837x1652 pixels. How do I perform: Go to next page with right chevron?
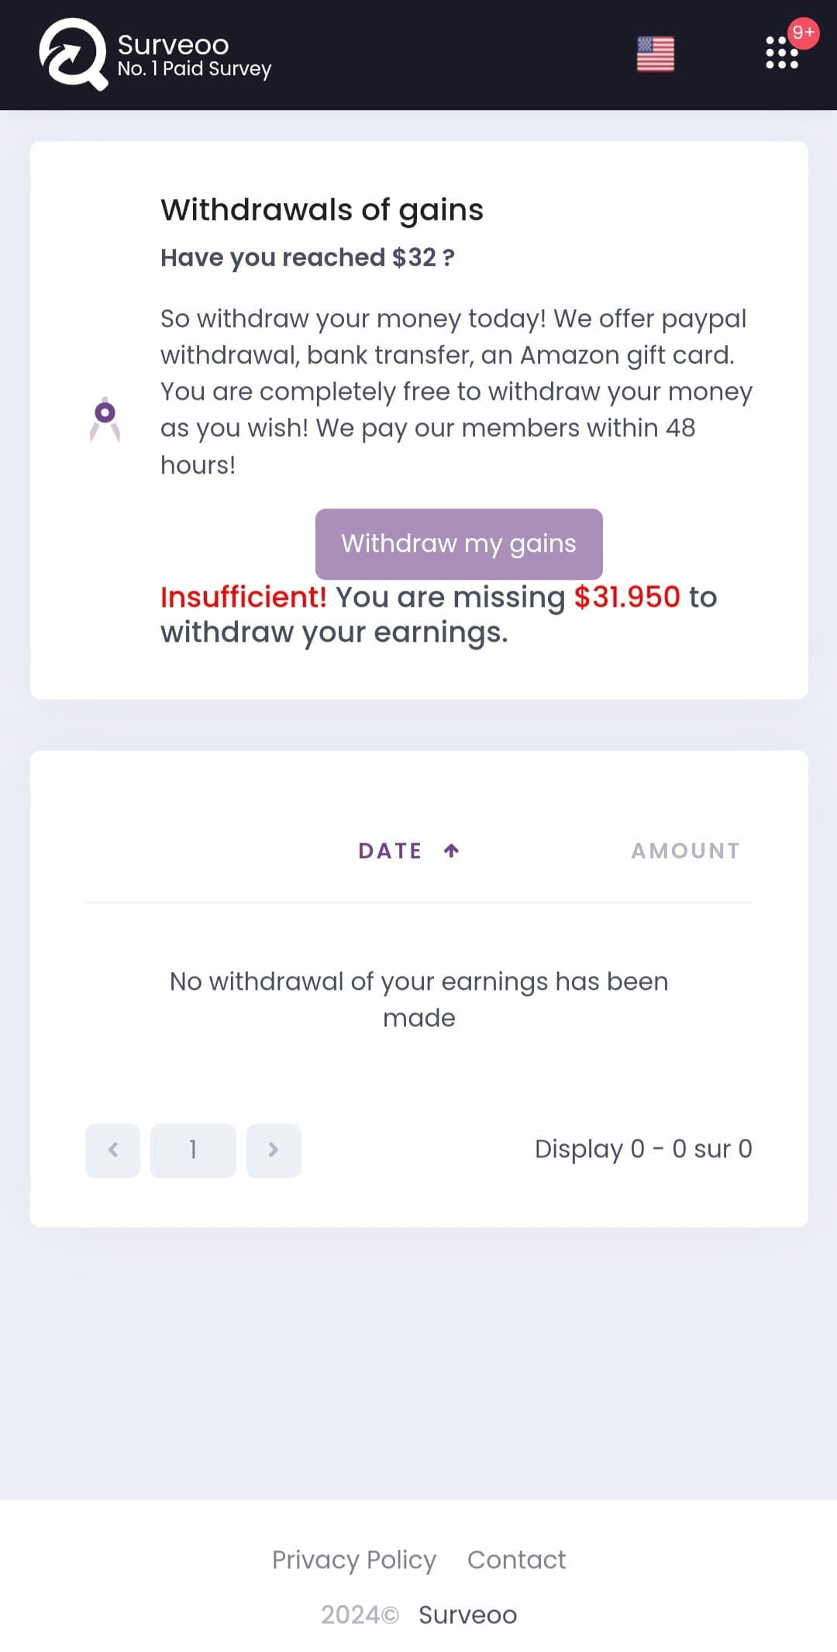click(274, 1150)
